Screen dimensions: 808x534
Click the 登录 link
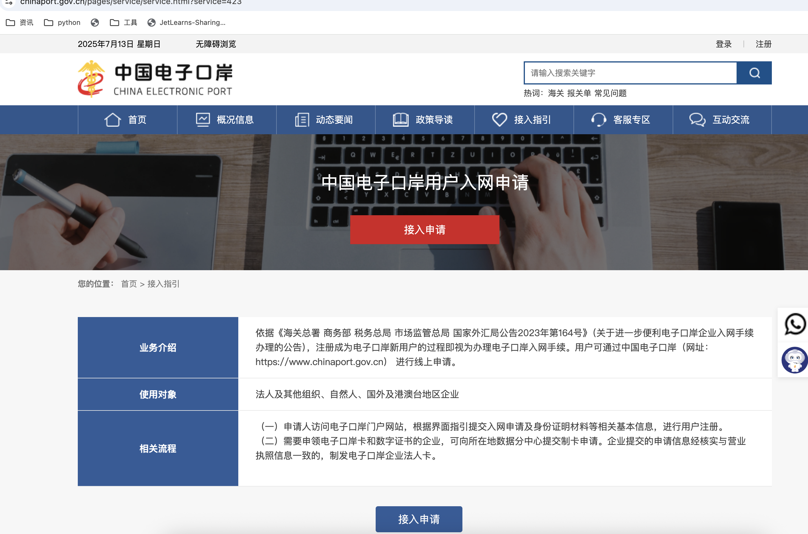(x=724, y=44)
